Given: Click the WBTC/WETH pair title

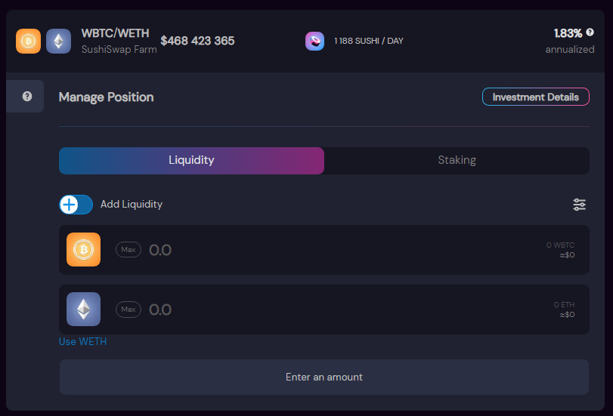Looking at the screenshot, I should pos(115,33).
